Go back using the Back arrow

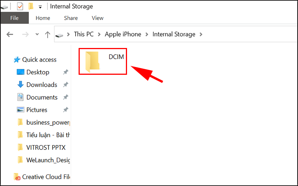coord(10,34)
